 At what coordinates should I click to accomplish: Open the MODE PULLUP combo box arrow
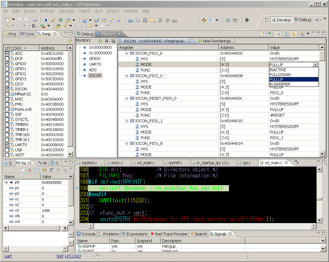(x=315, y=64)
